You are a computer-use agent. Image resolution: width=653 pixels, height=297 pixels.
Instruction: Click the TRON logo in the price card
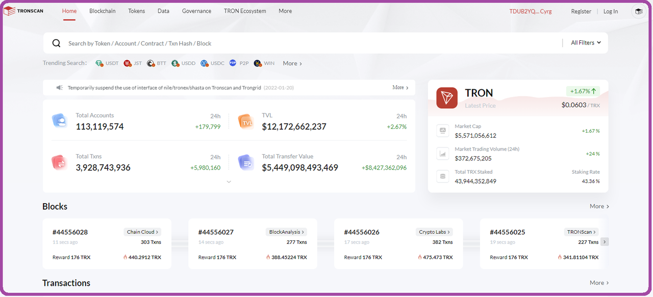click(x=447, y=97)
